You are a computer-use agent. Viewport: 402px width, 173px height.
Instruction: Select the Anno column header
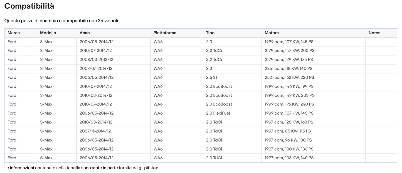tap(85, 33)
